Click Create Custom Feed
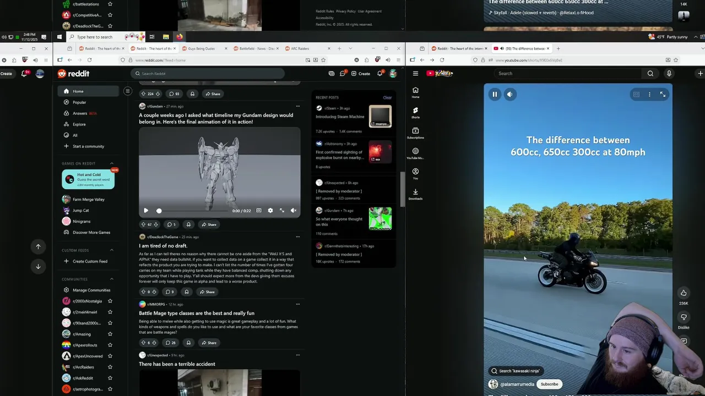Screen dimensions: 705x396 pos(88,261)
